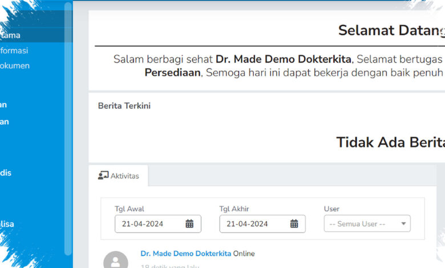445x268 pixels.
Task: Click the Tgl Awal date field
Action: [x=158, y=224]
